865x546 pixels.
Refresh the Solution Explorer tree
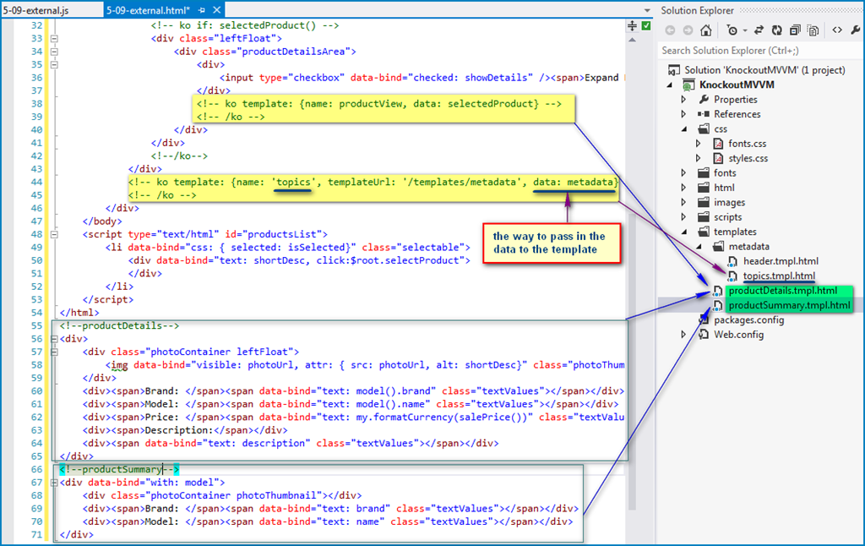pyautogui.click(x=775, y=30)
